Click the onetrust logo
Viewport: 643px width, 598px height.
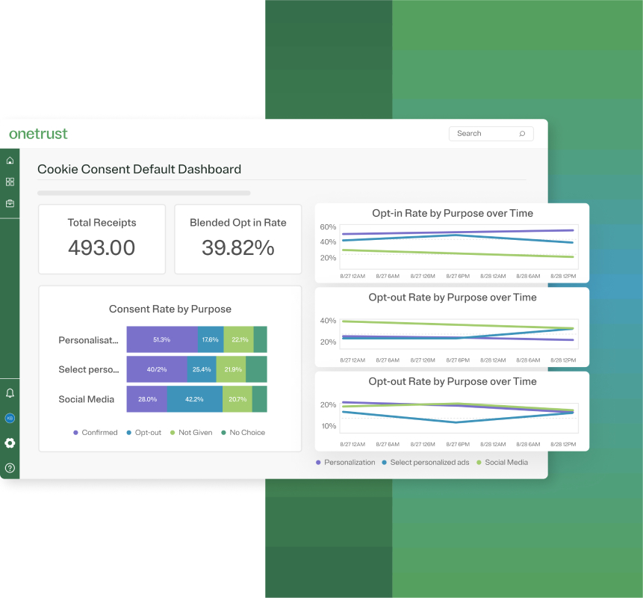coord(38,134)
